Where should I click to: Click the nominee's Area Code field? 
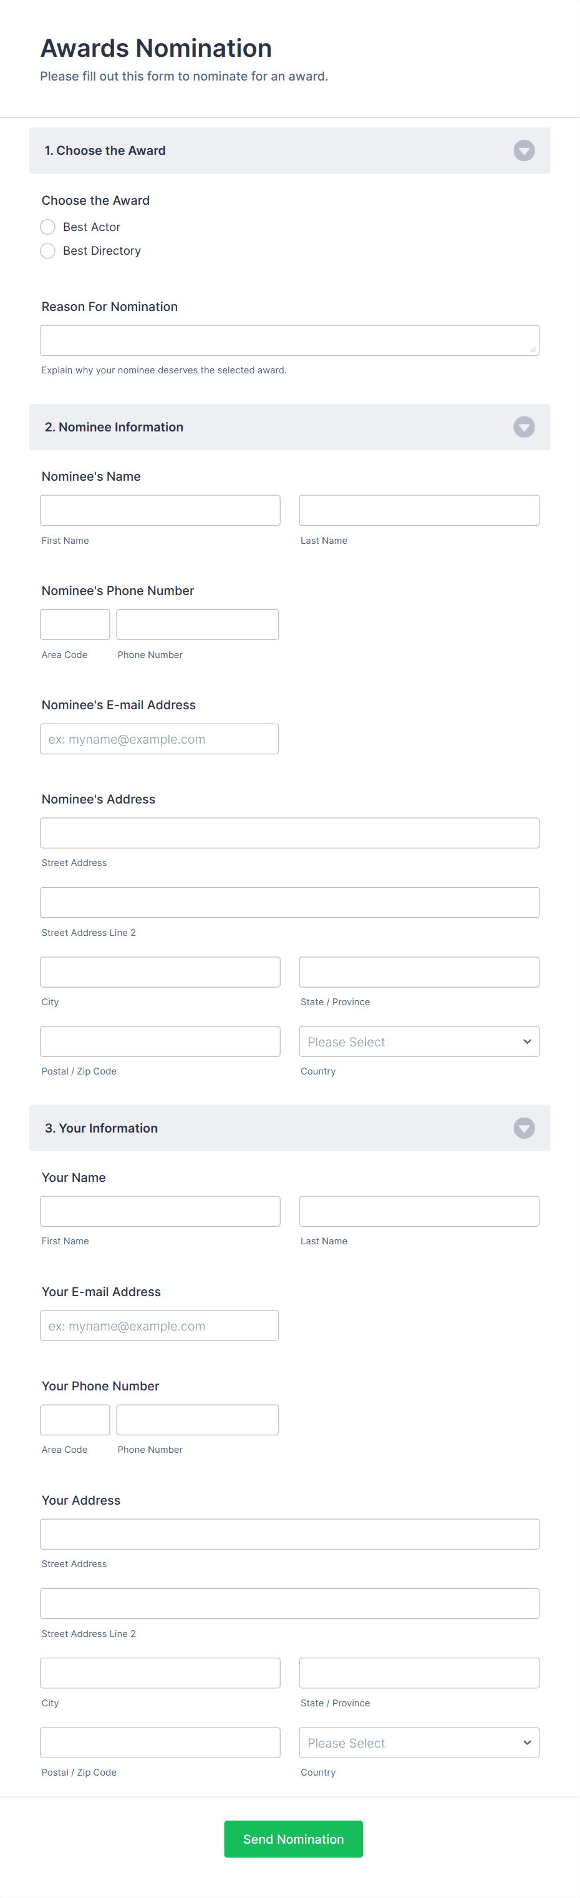(x=74, y=624)
